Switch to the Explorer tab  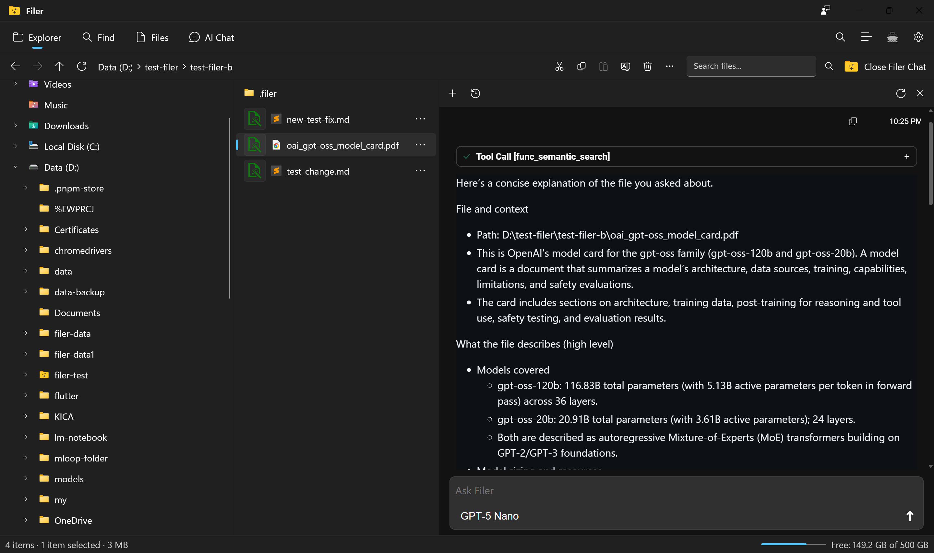[x=37, y=38]
